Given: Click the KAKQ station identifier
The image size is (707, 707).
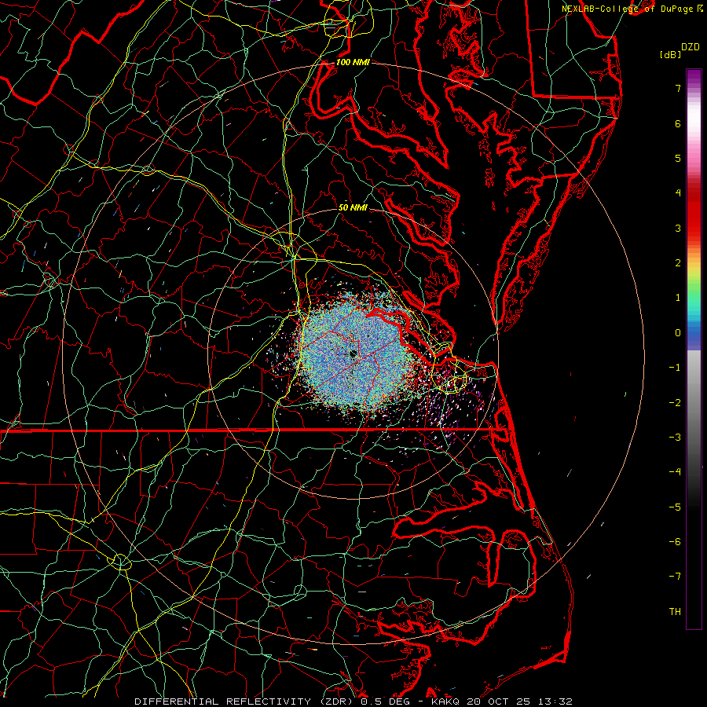Looking at the screenshot, I should 445,702.
